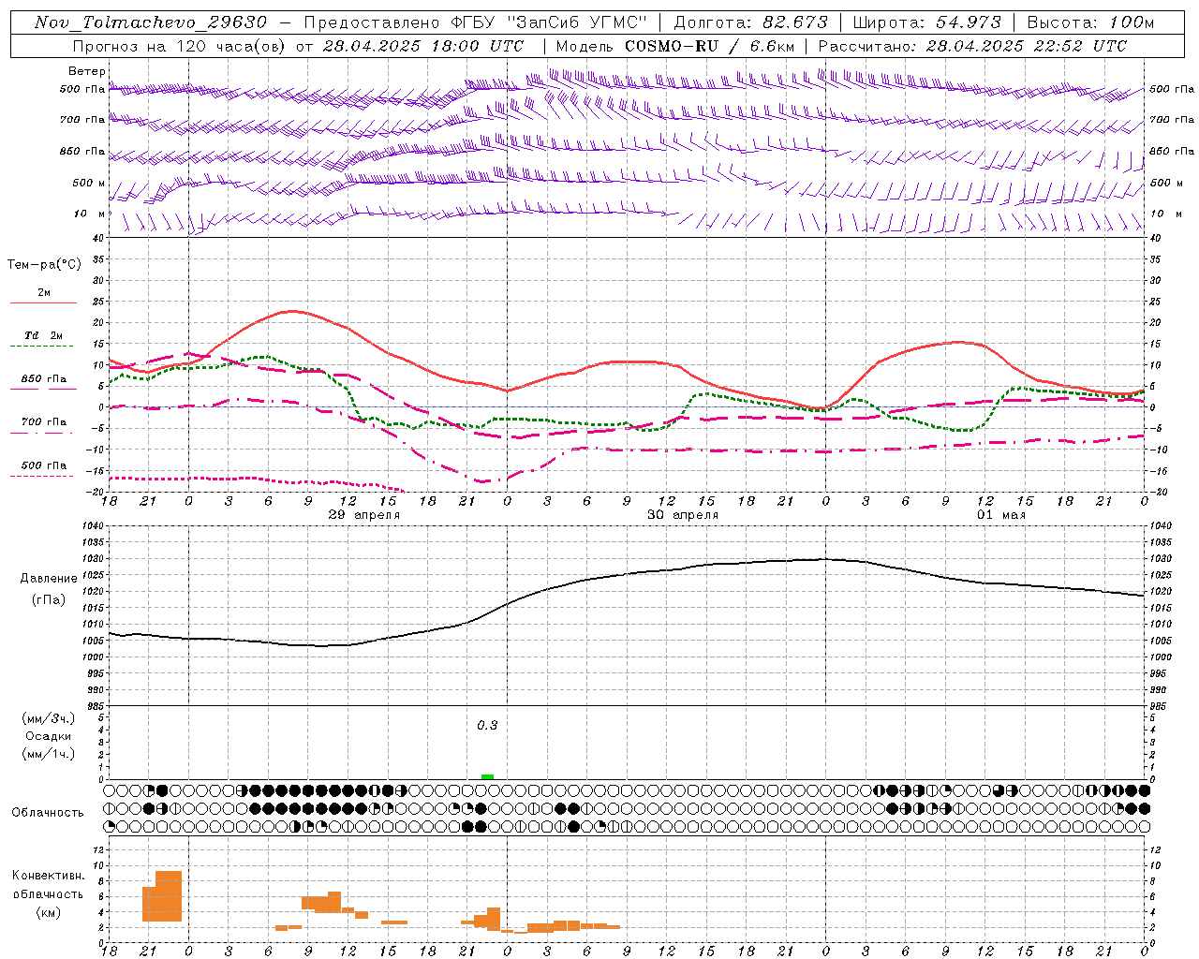Click the 01 мая date label

pos(1001,515)
